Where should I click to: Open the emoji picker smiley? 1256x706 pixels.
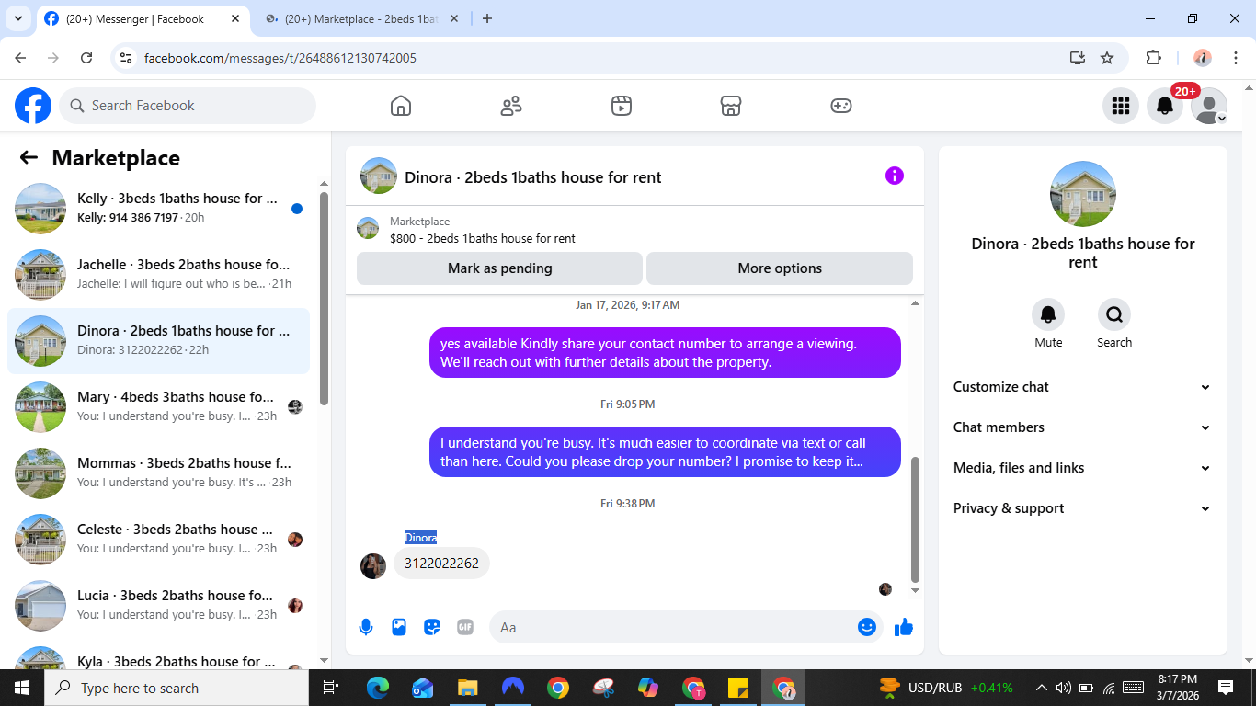click(x=866, y=627)
